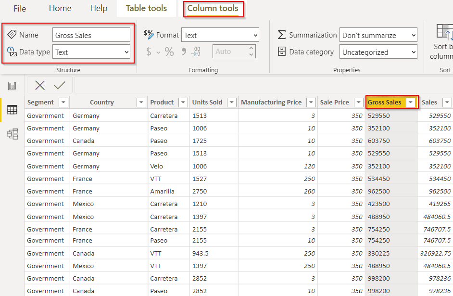
Task: Open Sale Price column filter dropdown
Action: click(x=359, y=103)
